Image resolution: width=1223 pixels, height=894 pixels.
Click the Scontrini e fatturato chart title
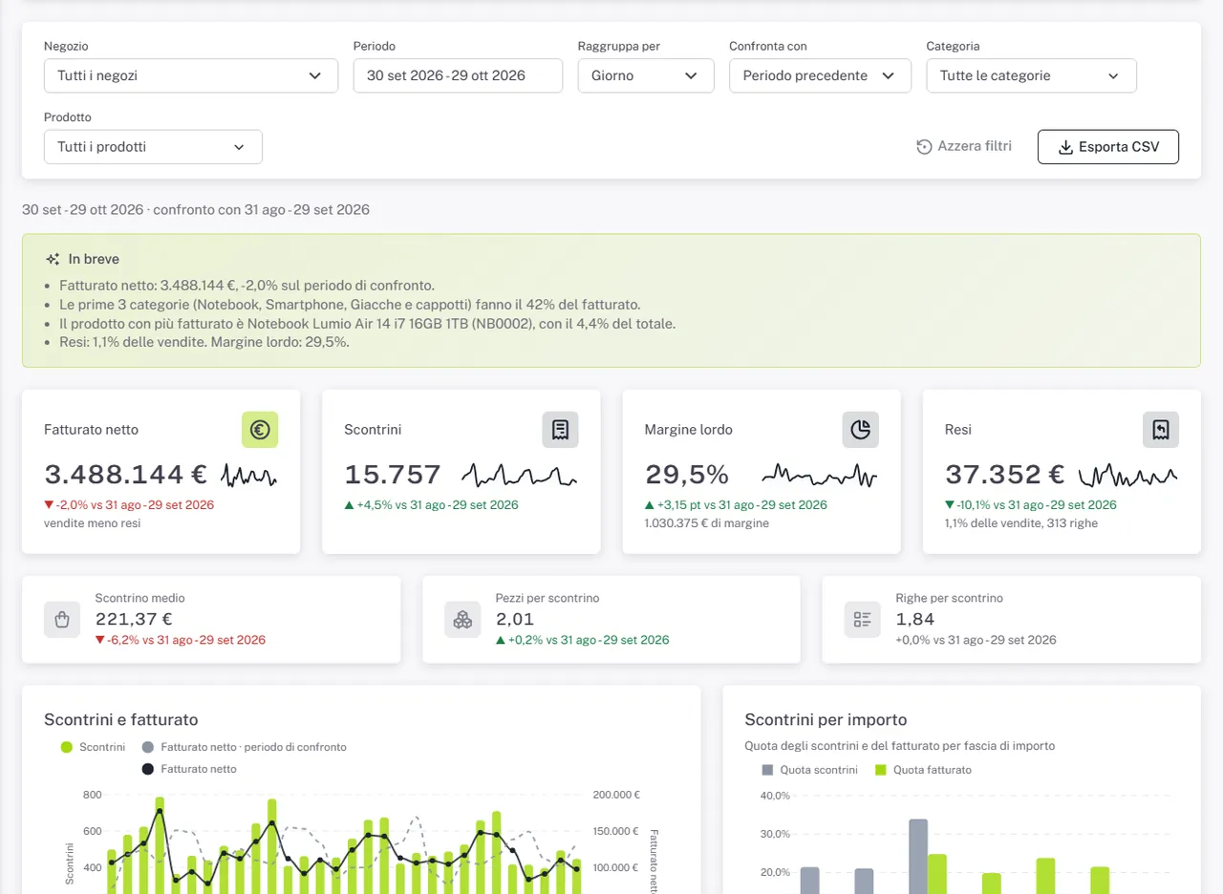(x=121, y=720)
